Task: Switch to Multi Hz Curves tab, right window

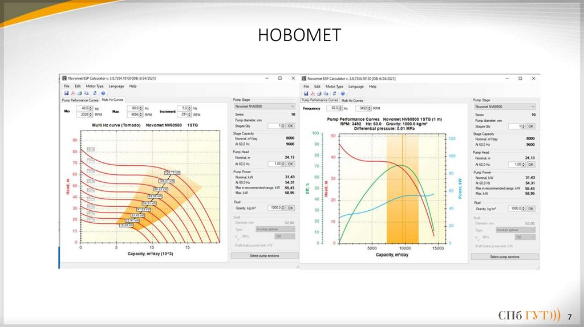Action: (x=352, y=100)
